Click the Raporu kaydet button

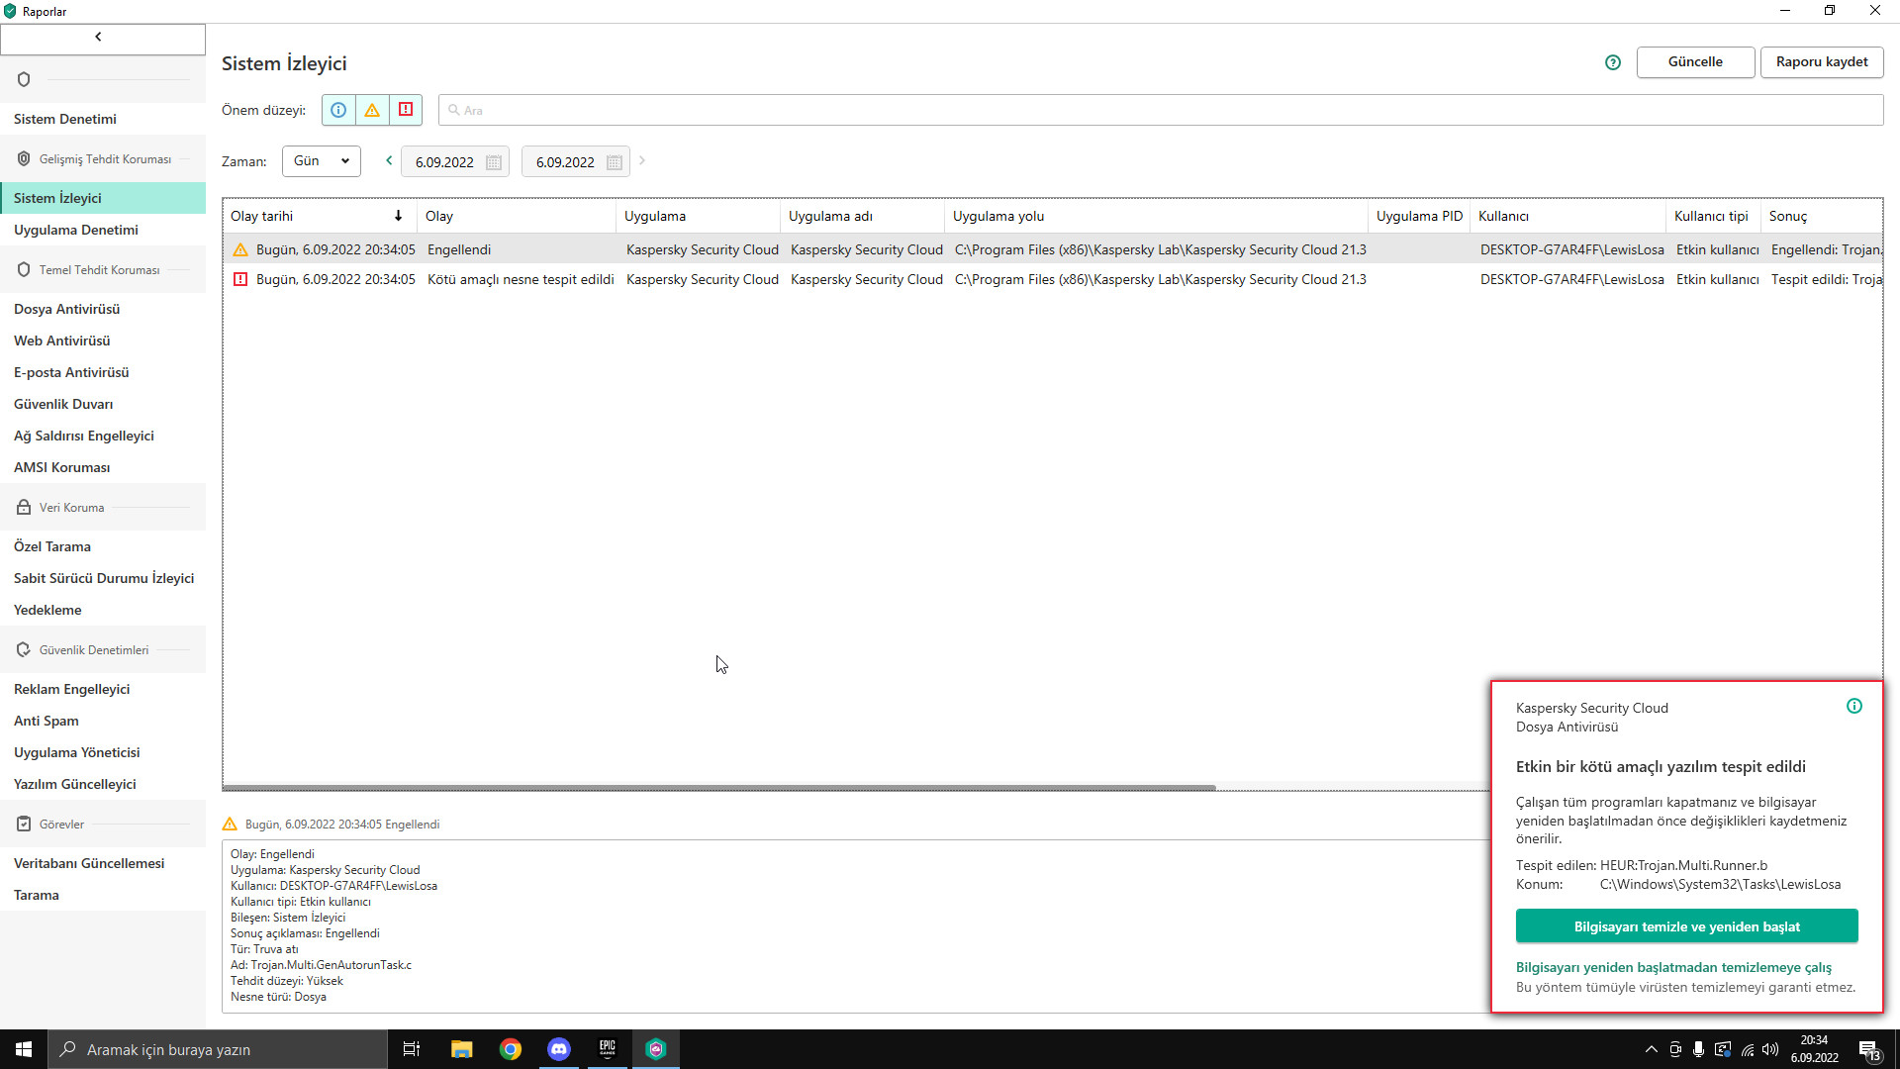1821,61
